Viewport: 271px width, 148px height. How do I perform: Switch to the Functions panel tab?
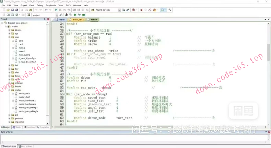click(x=30, y=127)
